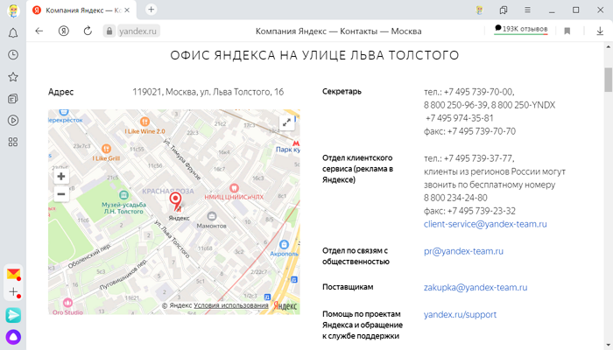
Task: Open the 193K отзывов site reviews
Action: [x=521, y=29]
